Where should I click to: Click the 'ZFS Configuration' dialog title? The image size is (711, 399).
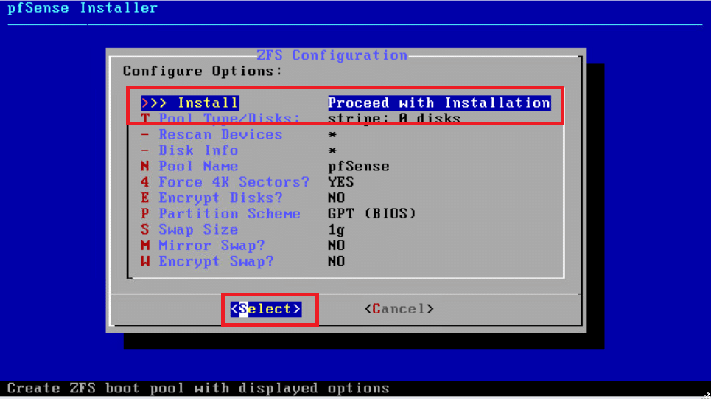pyautogui.click(x=332, y=55)
